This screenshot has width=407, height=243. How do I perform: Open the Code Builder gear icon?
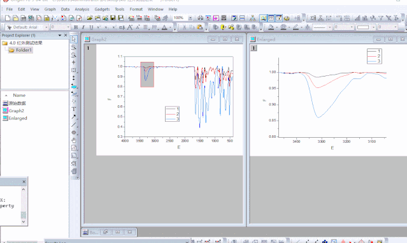(287, 18)
